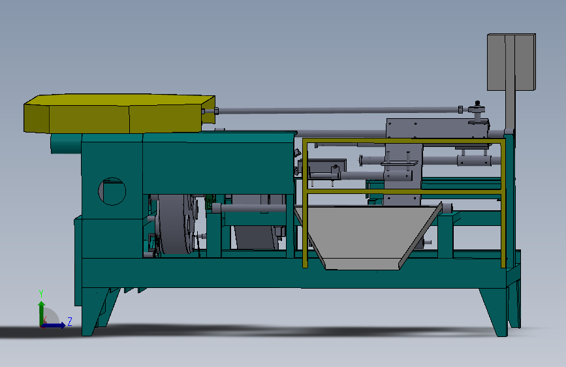Select the yellow hopper tray on top left
The width and height of the screenshot is (566, 367).
[119, 113]
